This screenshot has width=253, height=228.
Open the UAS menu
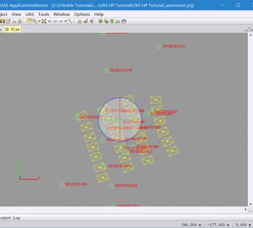pyautogui.click(x=30, y=14)
